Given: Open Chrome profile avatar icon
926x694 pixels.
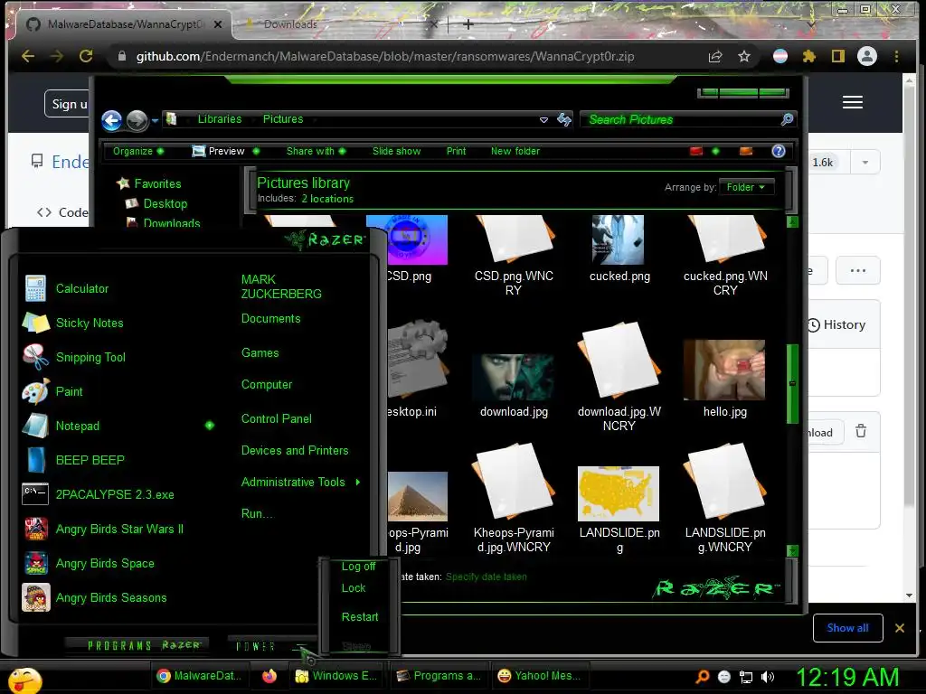Looking at the screenshot, I should pos(867,56).
